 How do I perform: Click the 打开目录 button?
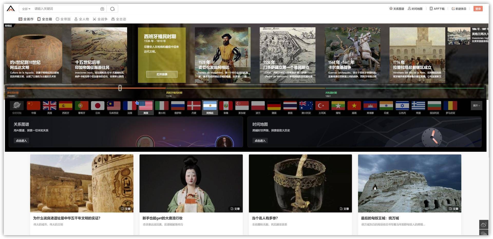tap(162, 74)
